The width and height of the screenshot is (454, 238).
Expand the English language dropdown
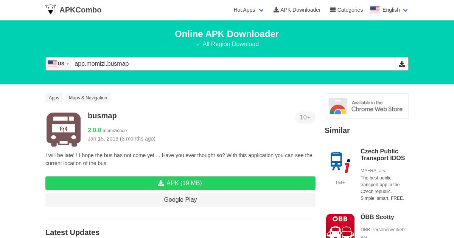(x=395, y=10)
